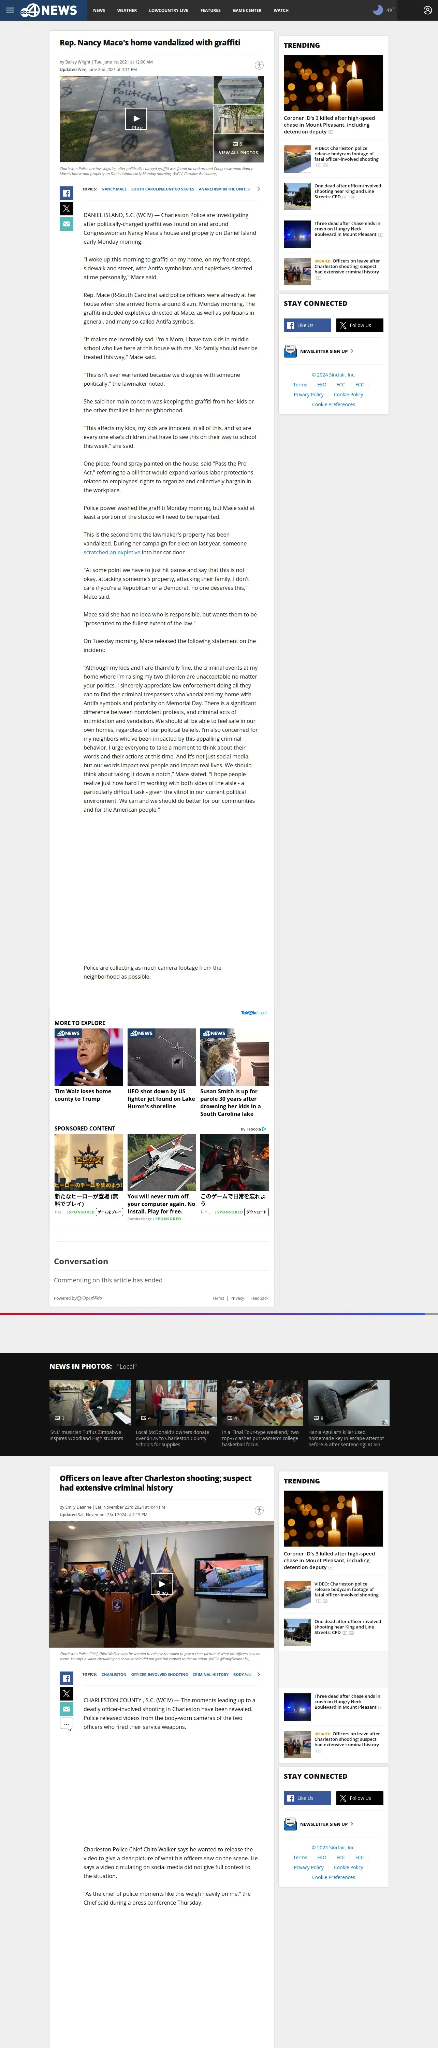Click the Officer-Involved Shooting topic tag
The width and height of the screenshot is (438, 2048).
coord(160,1674)
